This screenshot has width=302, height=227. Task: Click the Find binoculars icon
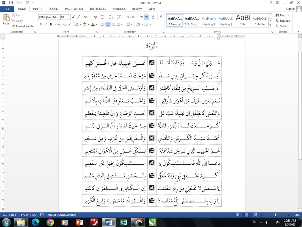point(277,15)
